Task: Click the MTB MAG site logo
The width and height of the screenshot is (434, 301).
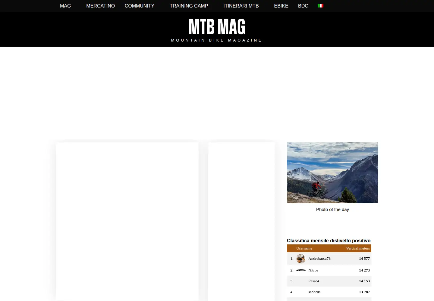Action: coord(217,27)
